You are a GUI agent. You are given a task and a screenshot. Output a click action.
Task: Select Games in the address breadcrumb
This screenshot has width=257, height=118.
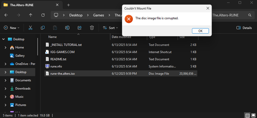[x=98, y=15]
